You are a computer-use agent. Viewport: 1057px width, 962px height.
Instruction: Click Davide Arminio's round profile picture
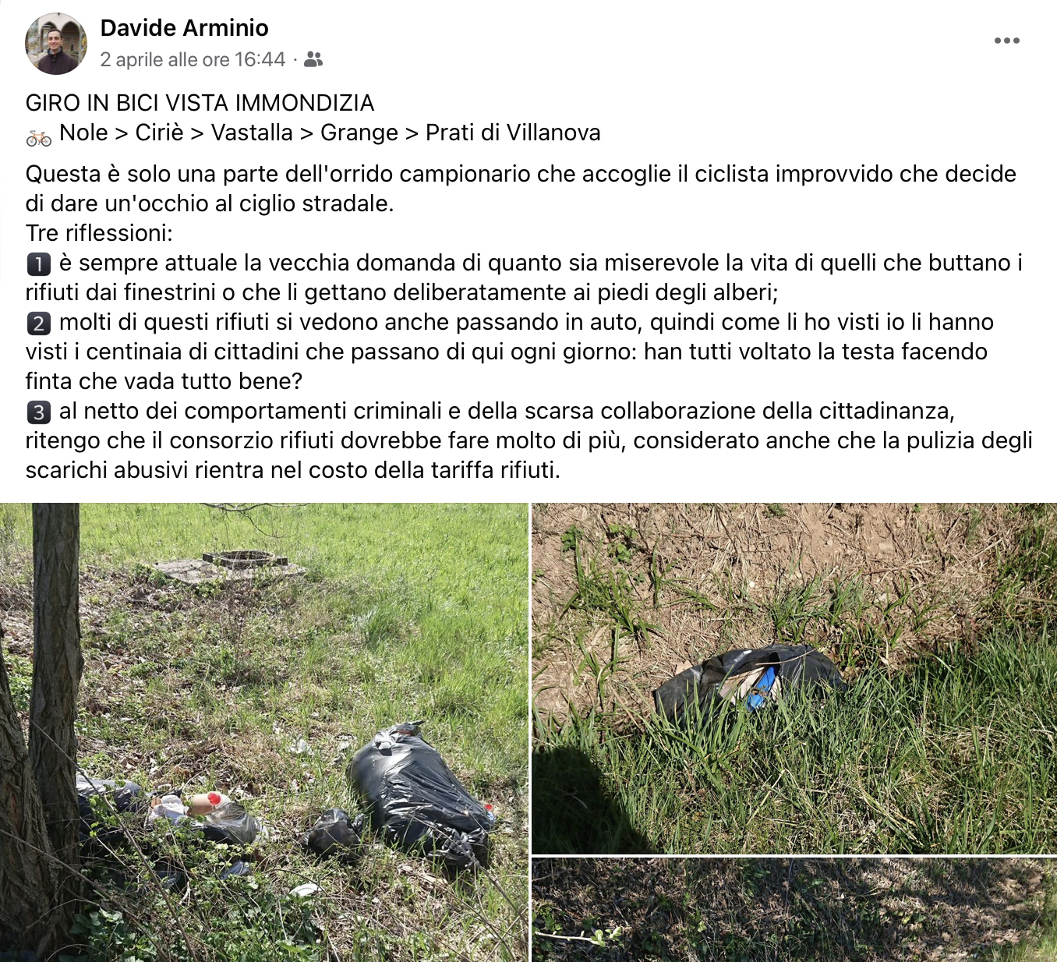pyautogui.click(x=56, y=44)
